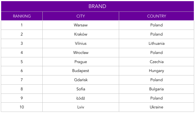
Task: Click the Prague city cell
Action: coord(80,62)
